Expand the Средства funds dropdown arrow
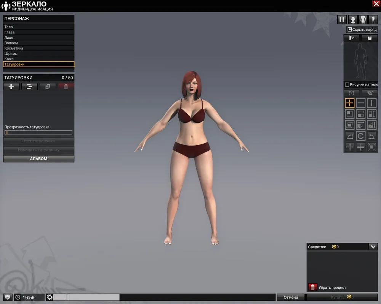Image resolution: width=381 pixels, height=304 pixels. point(373,247)
